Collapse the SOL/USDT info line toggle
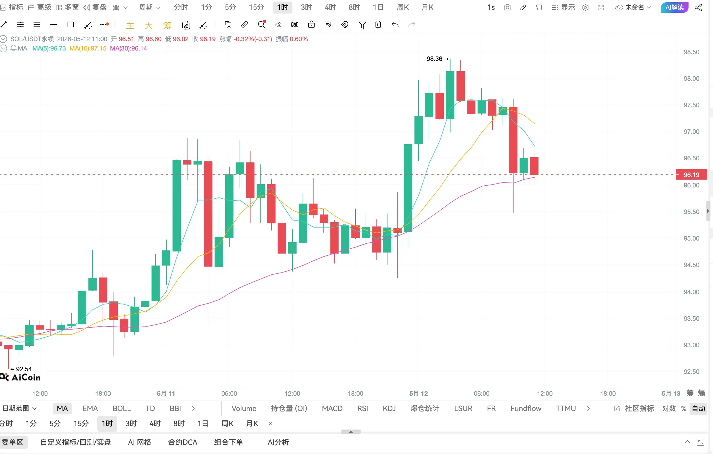Screen dimensions: 713x454 4,39
